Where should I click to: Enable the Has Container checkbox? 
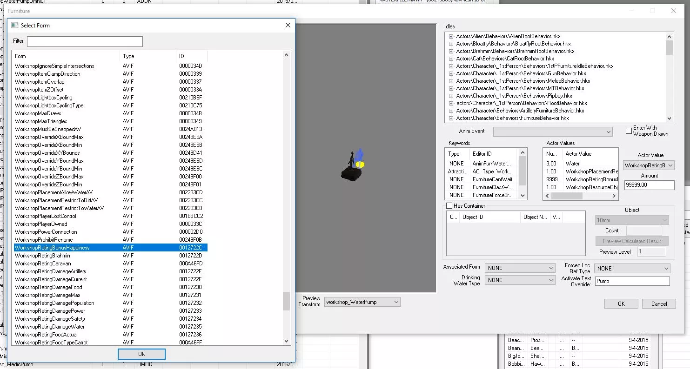click(449, 206)
